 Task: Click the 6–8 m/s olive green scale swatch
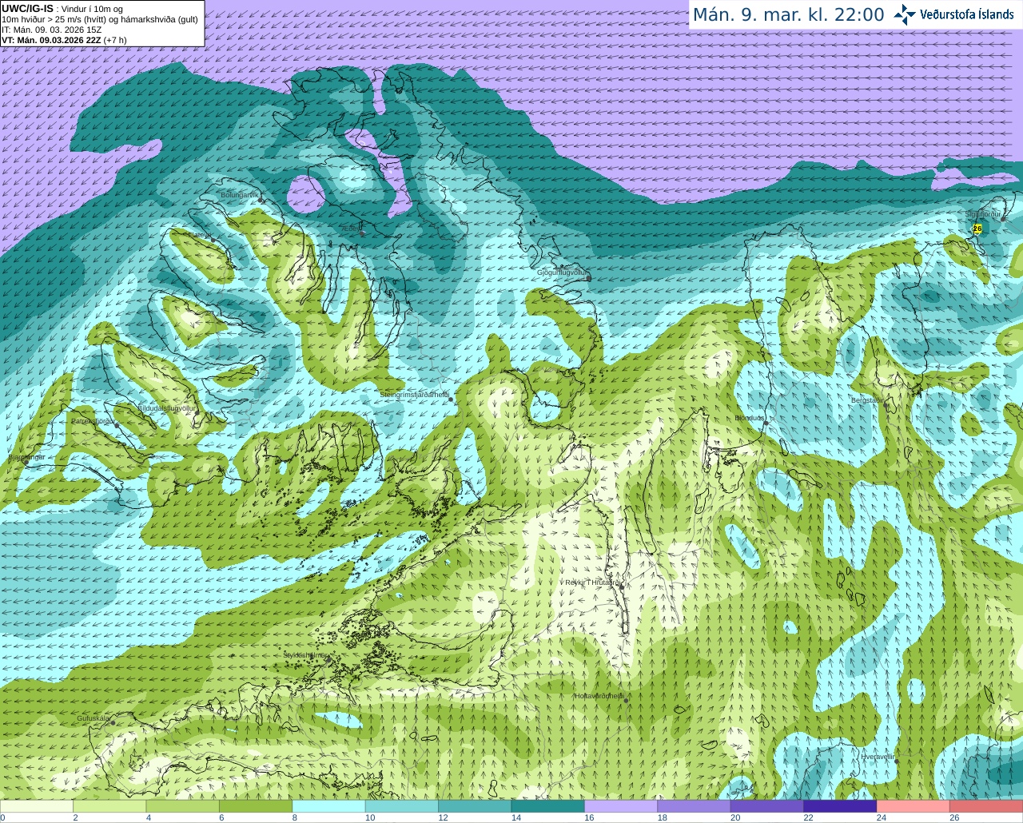point(256,806)
